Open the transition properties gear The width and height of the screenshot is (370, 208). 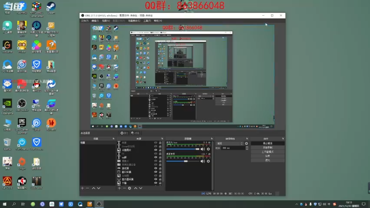point(247,143)
